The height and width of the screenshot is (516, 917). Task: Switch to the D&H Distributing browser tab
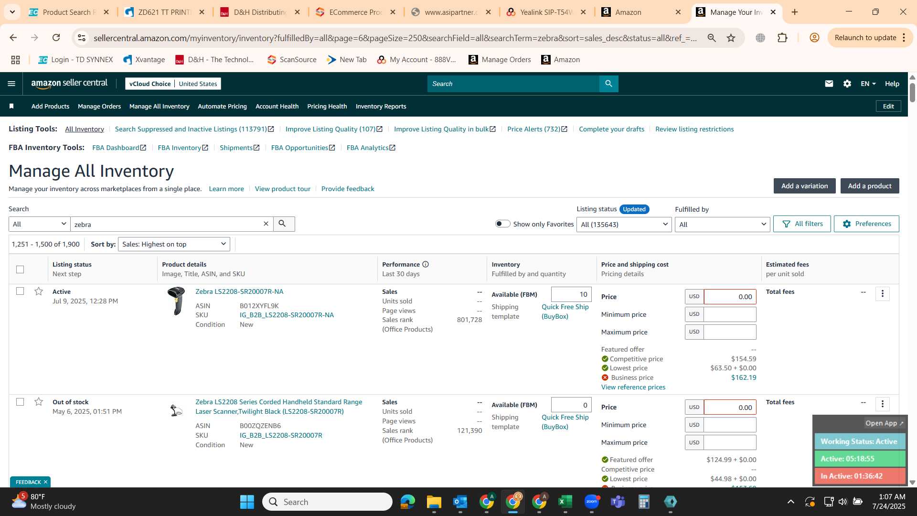(x=260, y=12)
